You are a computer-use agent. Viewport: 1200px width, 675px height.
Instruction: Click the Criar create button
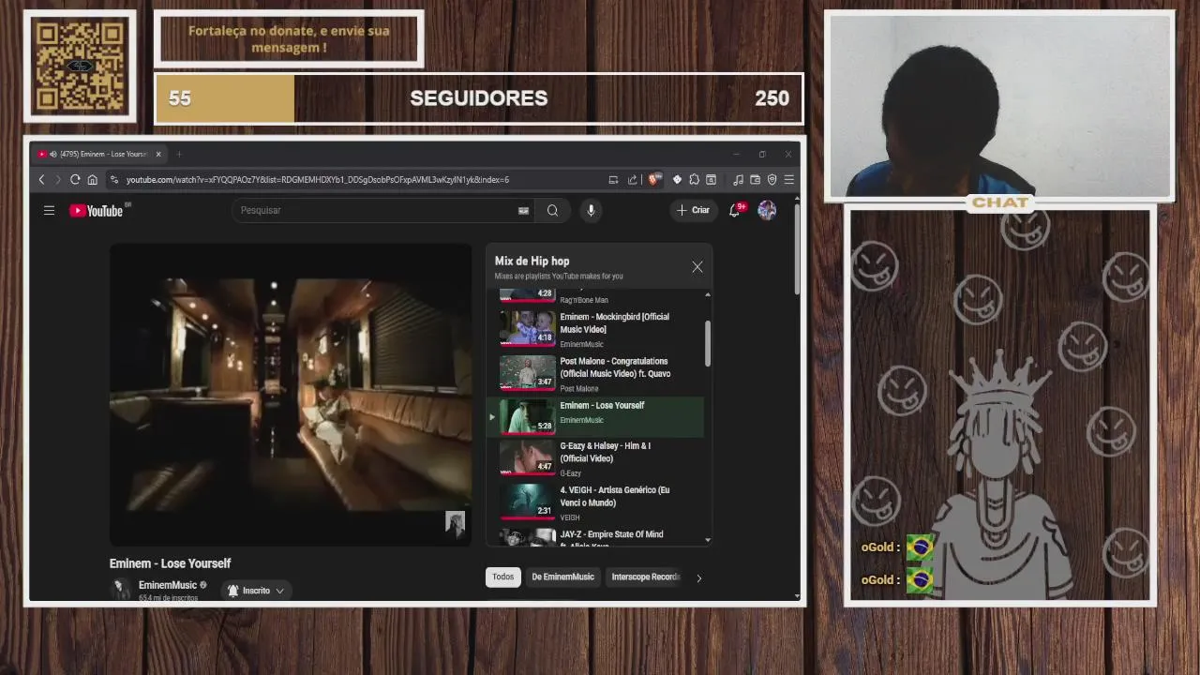pos(694,210)
